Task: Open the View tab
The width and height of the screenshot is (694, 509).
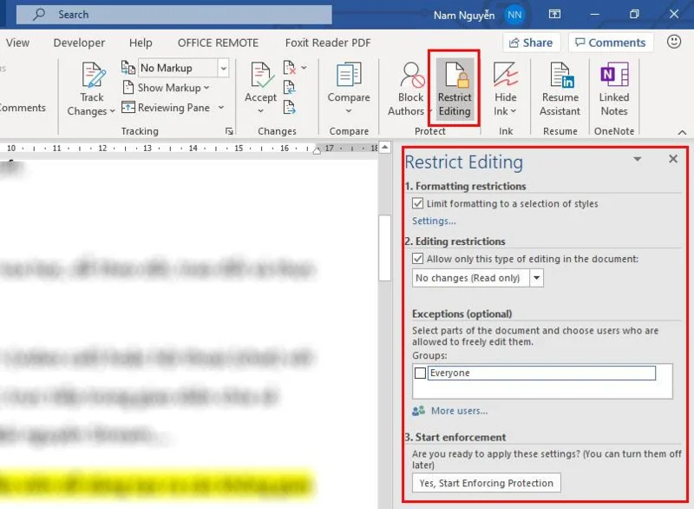Action: tap(17, 43)
